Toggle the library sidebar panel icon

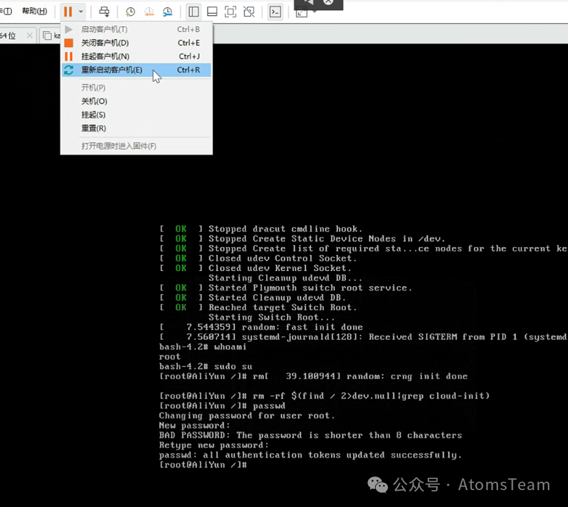[193, 12]
